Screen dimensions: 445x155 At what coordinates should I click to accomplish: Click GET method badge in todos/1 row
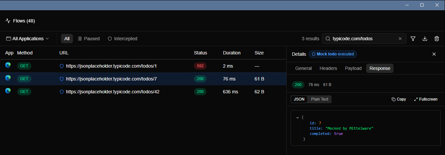point(24,66)
